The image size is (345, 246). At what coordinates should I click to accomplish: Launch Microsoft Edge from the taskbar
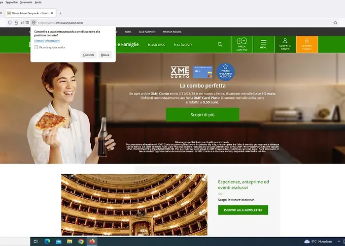(47, 242)
